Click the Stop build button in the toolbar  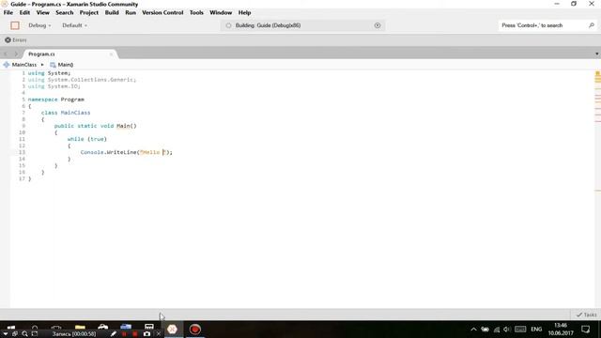pyautogui.click(x=15, y=25)
